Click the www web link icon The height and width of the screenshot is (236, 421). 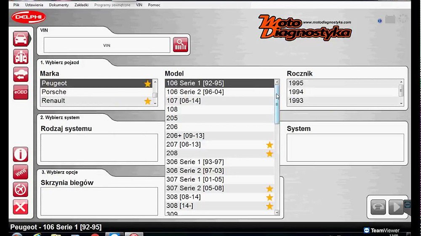(21, 172)
